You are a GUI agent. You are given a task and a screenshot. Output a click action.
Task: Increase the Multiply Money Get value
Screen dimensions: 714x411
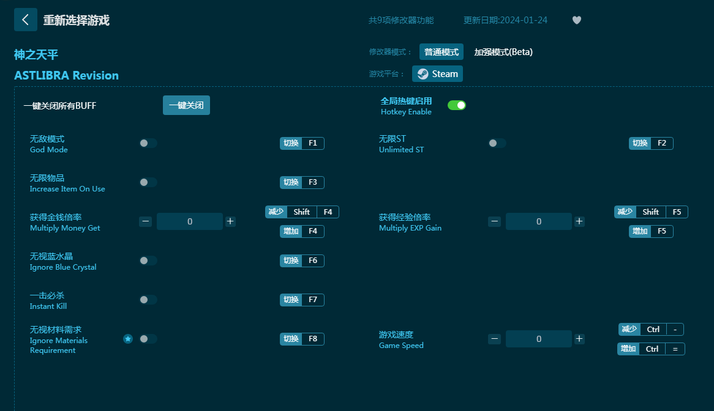coord(230,221)
